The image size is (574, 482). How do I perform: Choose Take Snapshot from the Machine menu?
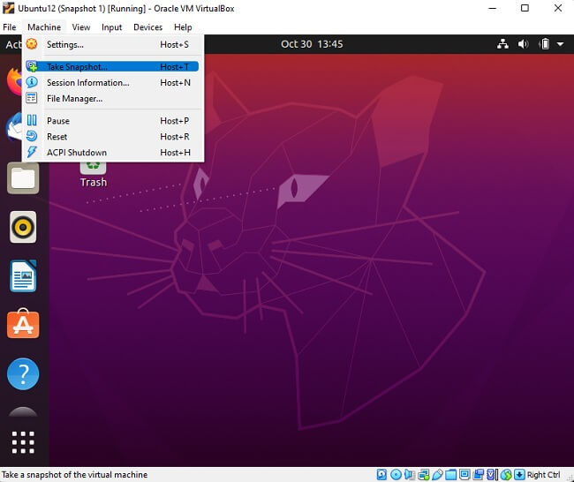pos(77,66)
